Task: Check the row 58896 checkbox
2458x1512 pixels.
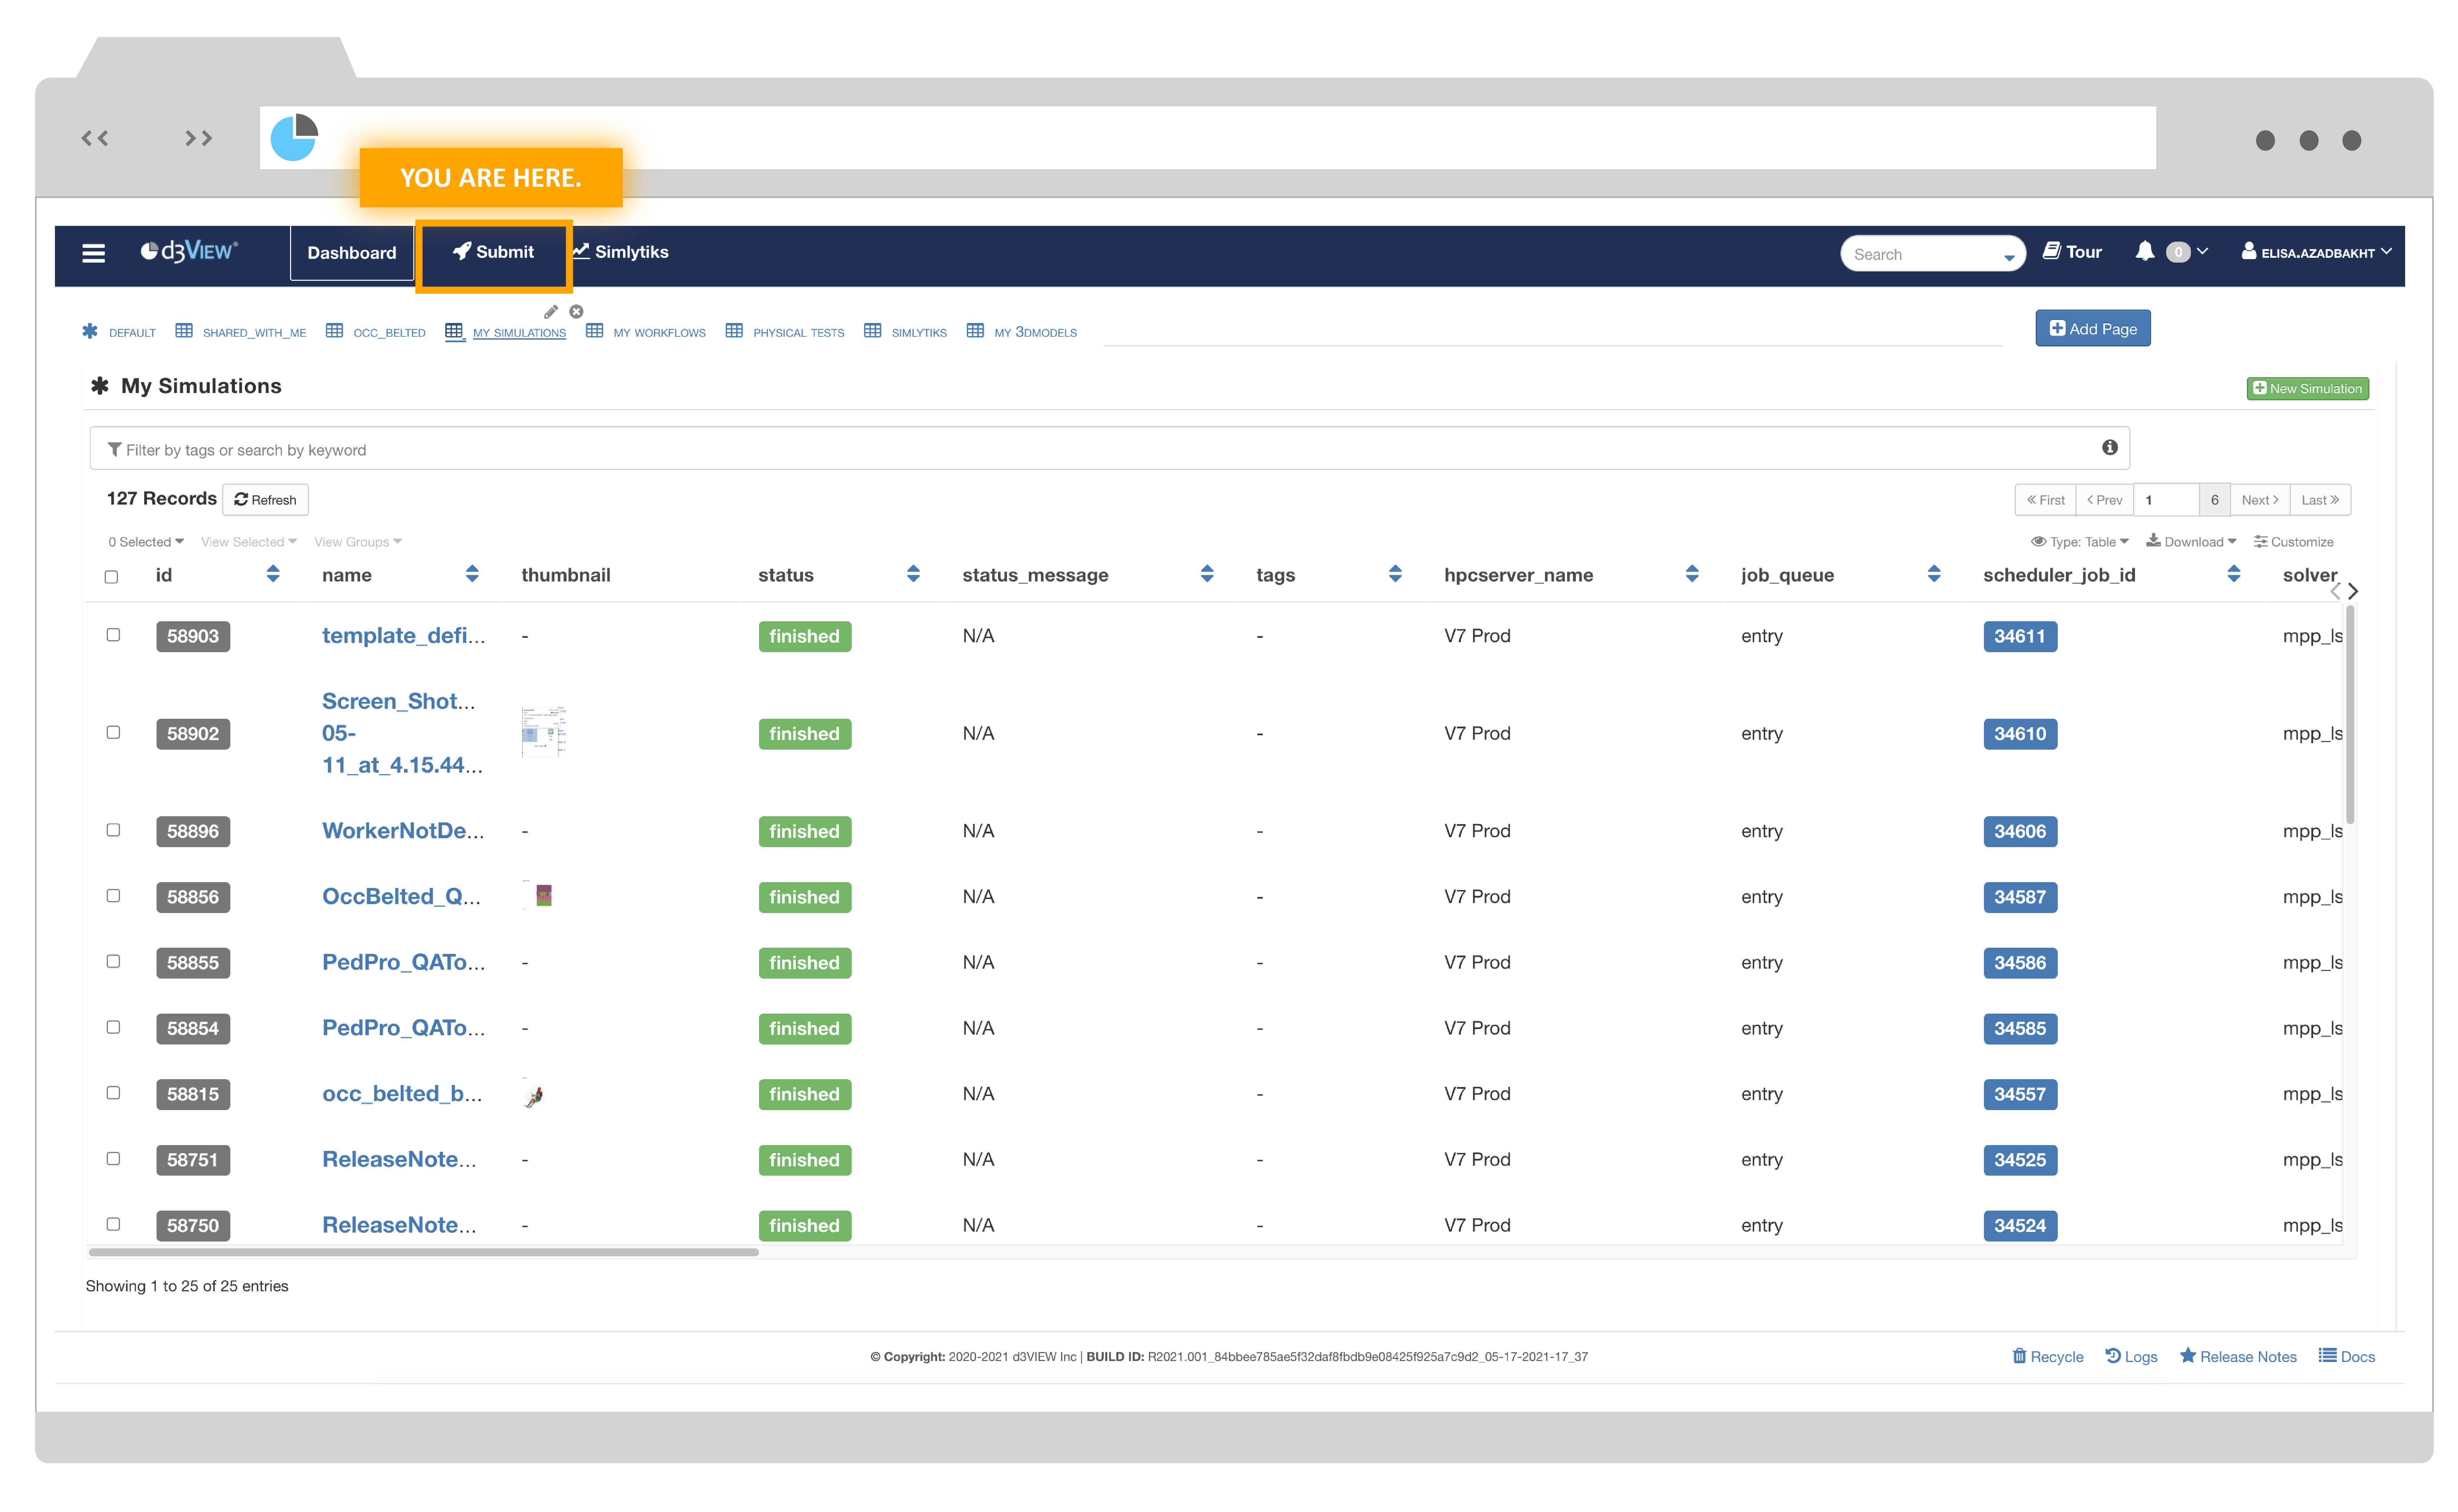Action: point(113,830)
